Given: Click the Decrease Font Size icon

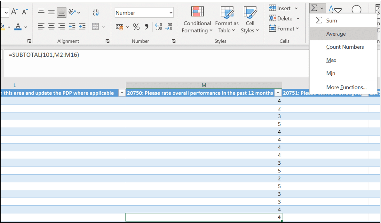Looking at the screenshot, I should [x=25, y=12].
